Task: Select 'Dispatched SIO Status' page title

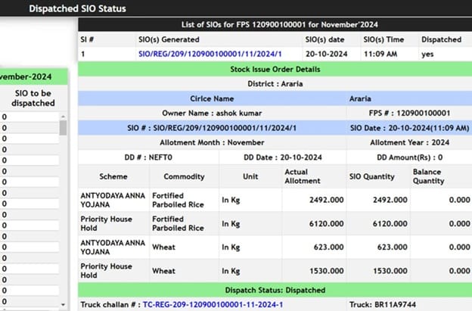Action: click(x=77, y=8)
